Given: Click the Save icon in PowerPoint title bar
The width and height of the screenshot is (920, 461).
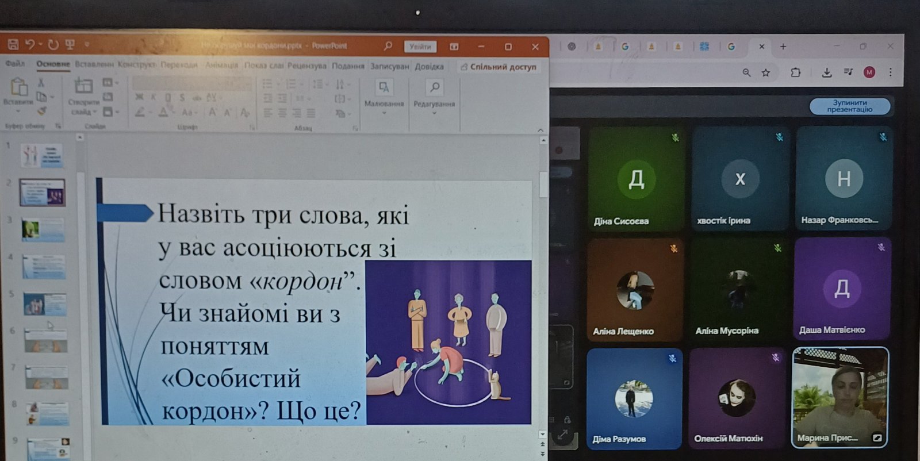Looking at the screenshot, I should (13, 44).
